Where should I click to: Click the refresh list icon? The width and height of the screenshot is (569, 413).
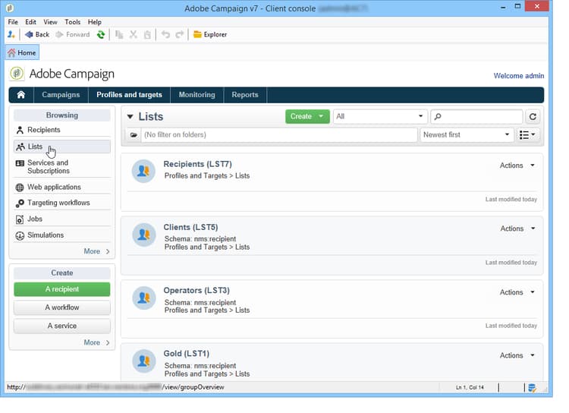(x=533, y=117)
